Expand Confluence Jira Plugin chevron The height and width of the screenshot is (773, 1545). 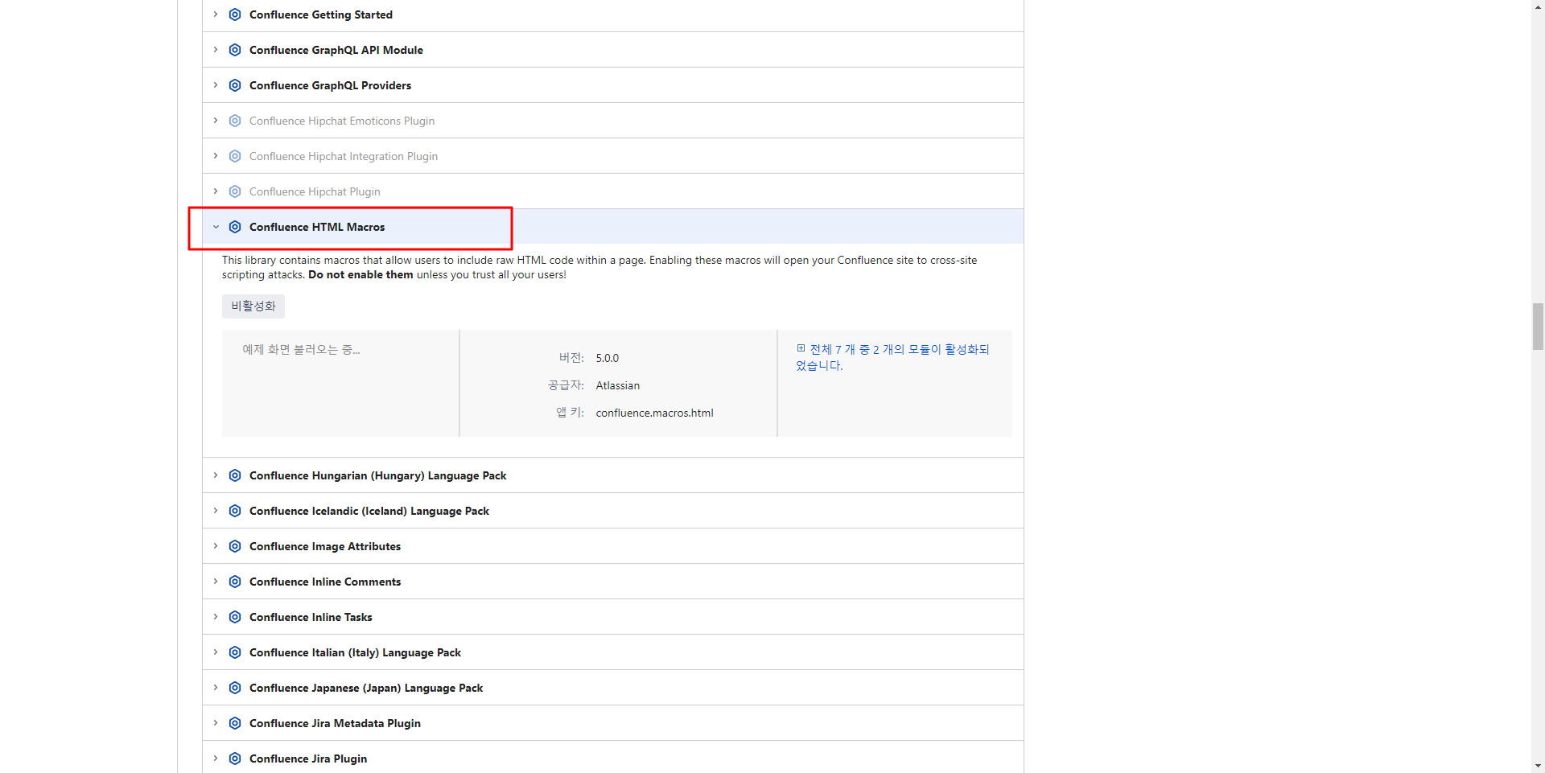216,759
